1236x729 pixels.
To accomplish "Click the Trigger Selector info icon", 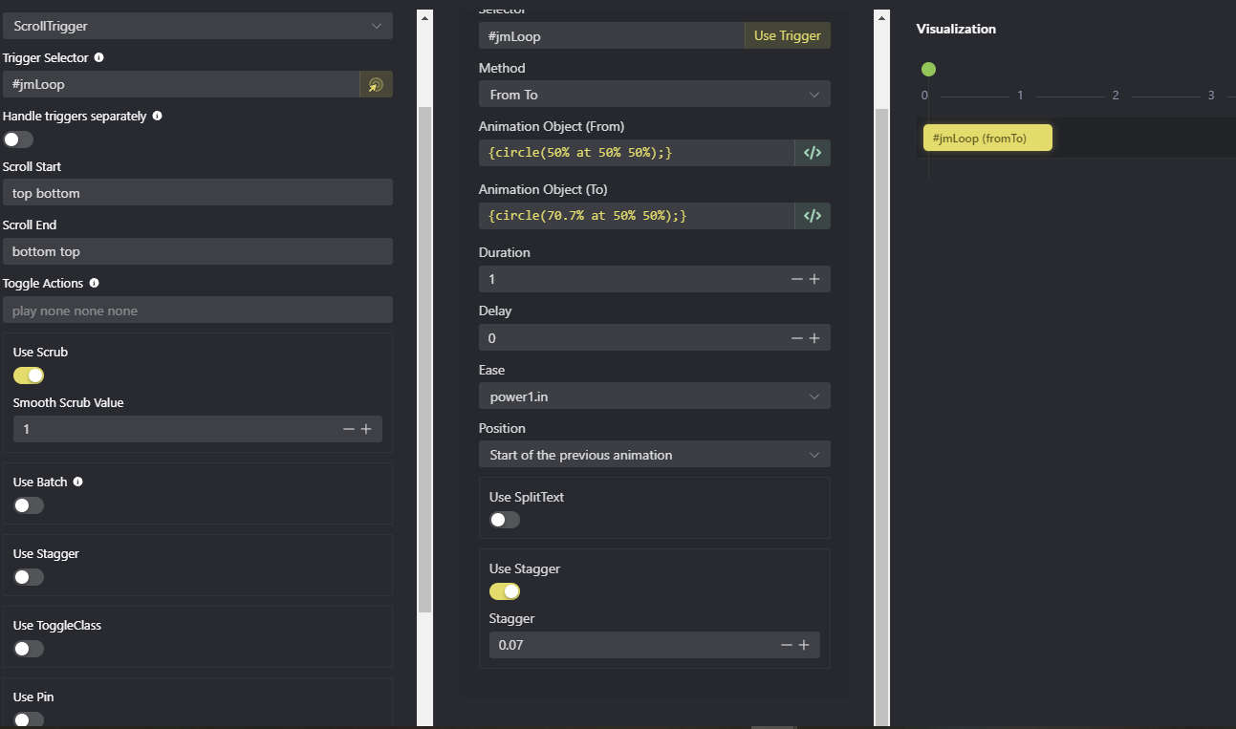I will [99, 57].
